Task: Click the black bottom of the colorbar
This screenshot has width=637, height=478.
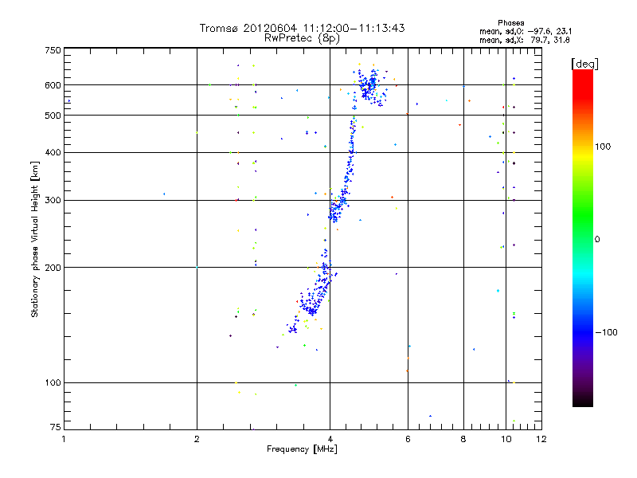Action: pyautogui.click(x=583, y=401)
